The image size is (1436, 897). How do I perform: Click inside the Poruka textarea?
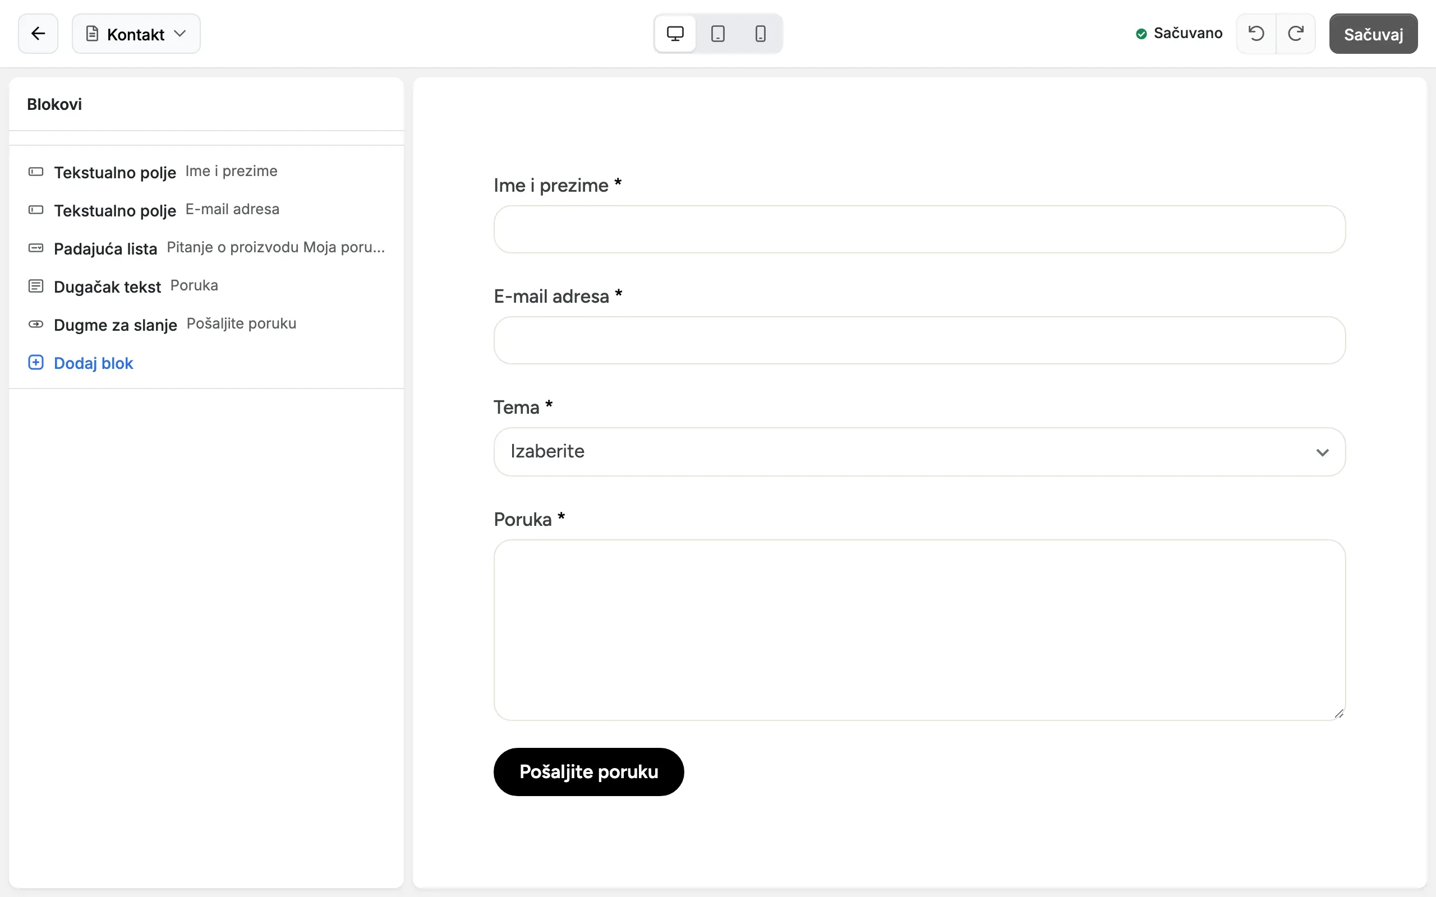coord(919,630)
